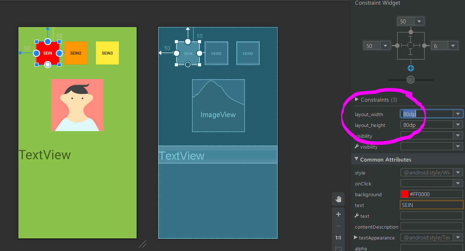Click the zoom in plus button

(338, 214)
